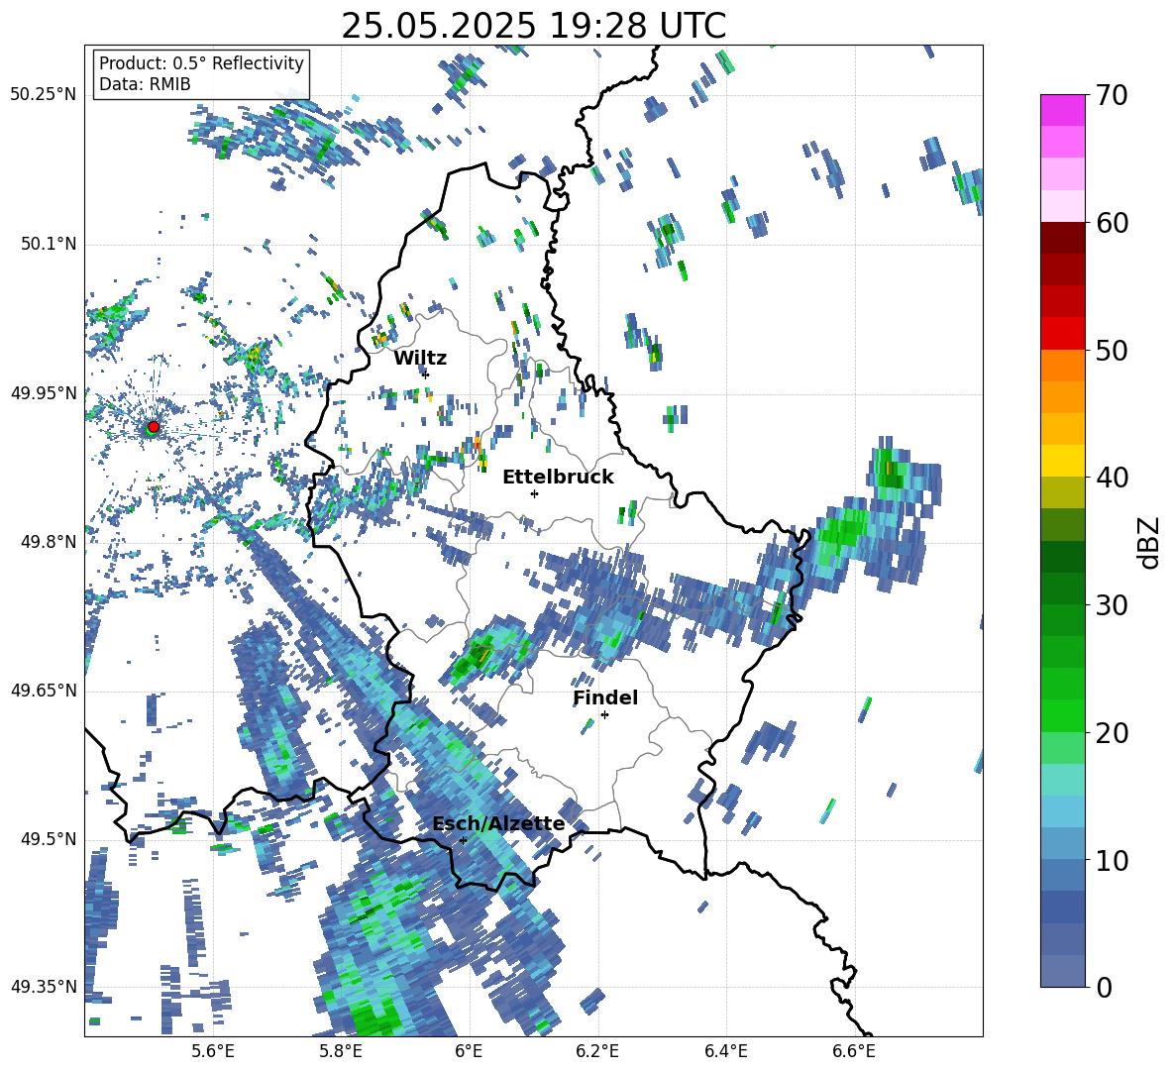The height and width of the screenshot is (1071, 1173).
Task: Click the title 25.05.2025 19:28 UTC
Action: pyautogui.click(x=533, y=26)
